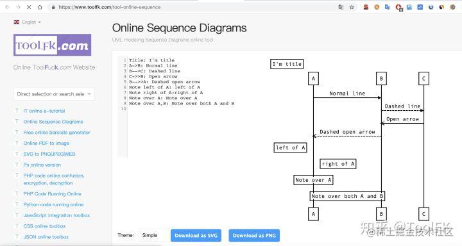Open the IT online e-tutorial link
462x246 pixels.
pos(44,111)
